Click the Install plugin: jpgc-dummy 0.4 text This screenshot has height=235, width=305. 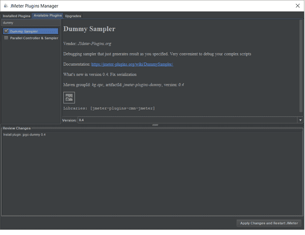point(24,135)
